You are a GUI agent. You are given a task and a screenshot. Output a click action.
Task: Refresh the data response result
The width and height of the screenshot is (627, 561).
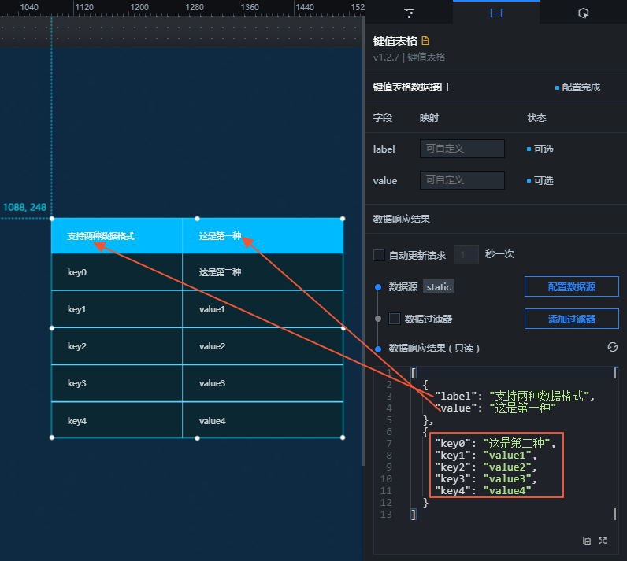612,348
